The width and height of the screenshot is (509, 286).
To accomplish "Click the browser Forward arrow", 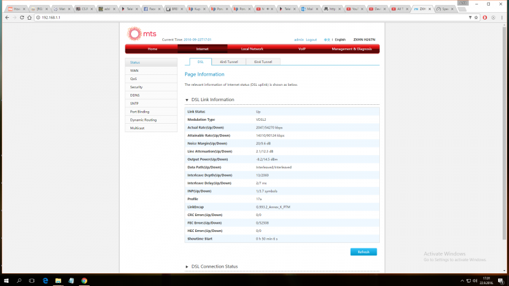I will (14, 18).
